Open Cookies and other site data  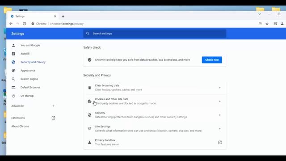coord(155,102)
